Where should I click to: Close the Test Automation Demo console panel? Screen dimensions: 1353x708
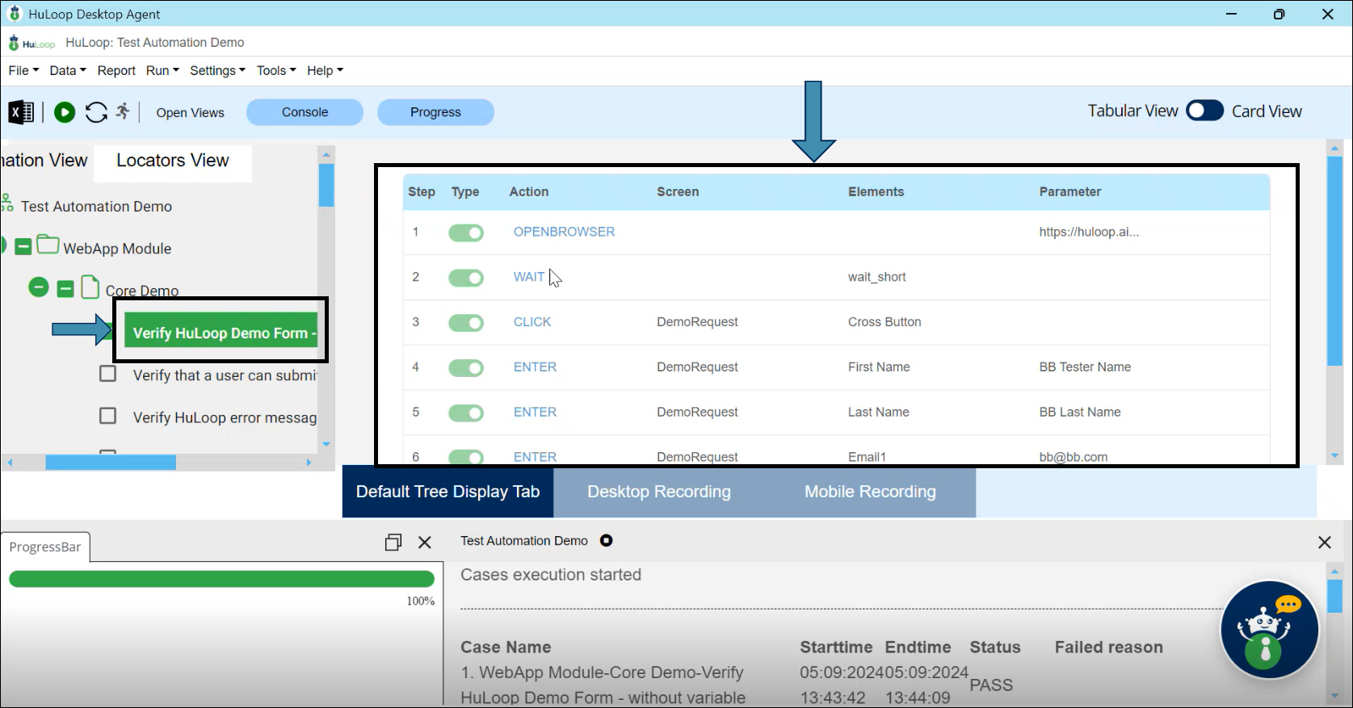[1324, 543]
